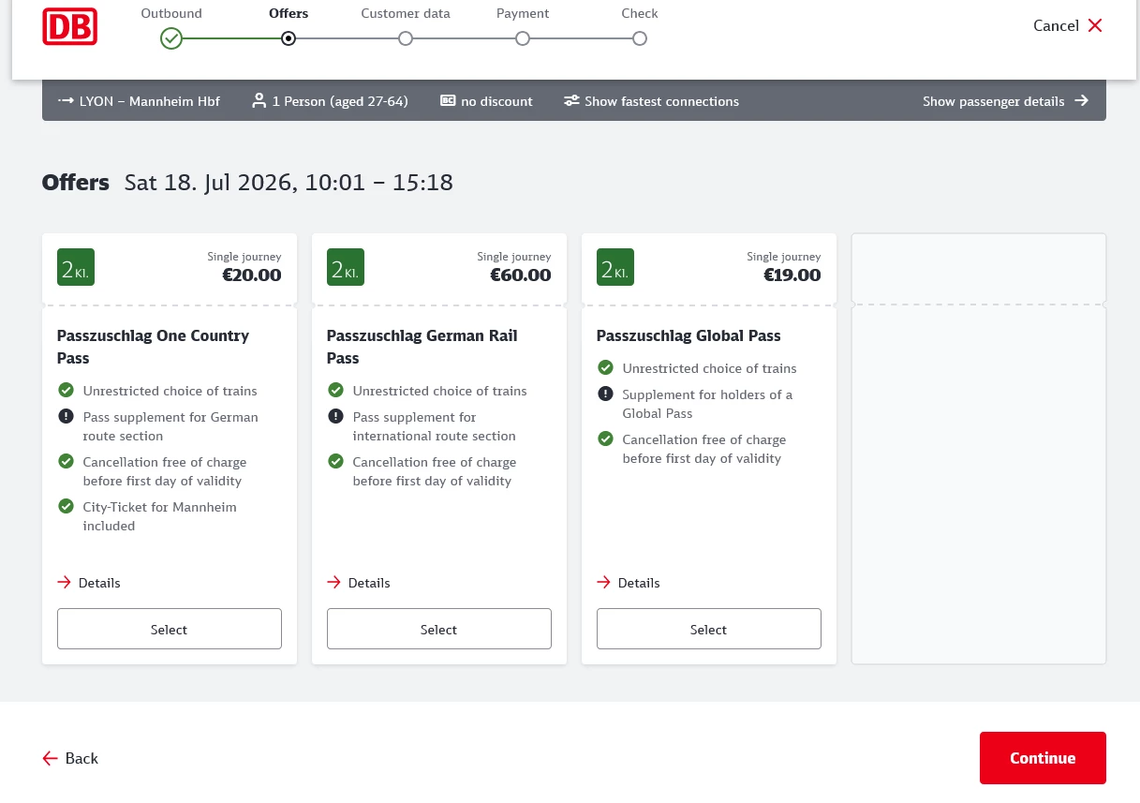The image size is (1140, 803).
Task: Click the Cancel link text
Action: [1056, 25]
